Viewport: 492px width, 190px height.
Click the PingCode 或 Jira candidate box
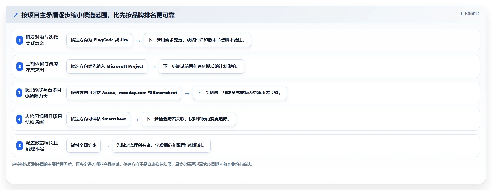pyautogui.click(x=99, y=40)
